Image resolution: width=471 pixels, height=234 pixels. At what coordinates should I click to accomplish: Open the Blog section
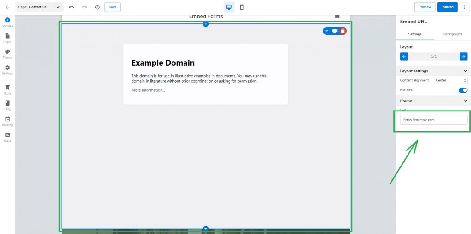7,105
